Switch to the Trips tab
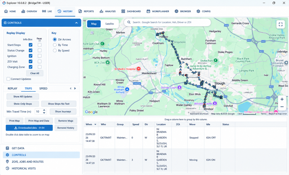 click(x=29, y=88)
